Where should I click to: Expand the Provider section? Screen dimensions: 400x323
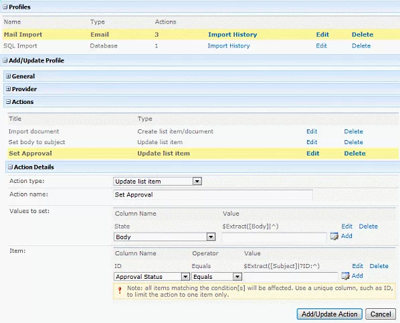coord(9,89)
